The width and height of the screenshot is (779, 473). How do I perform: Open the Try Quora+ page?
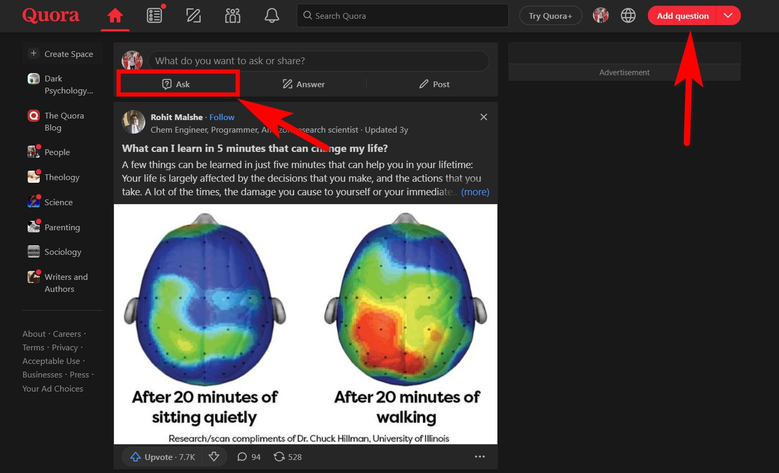(551, 16)
